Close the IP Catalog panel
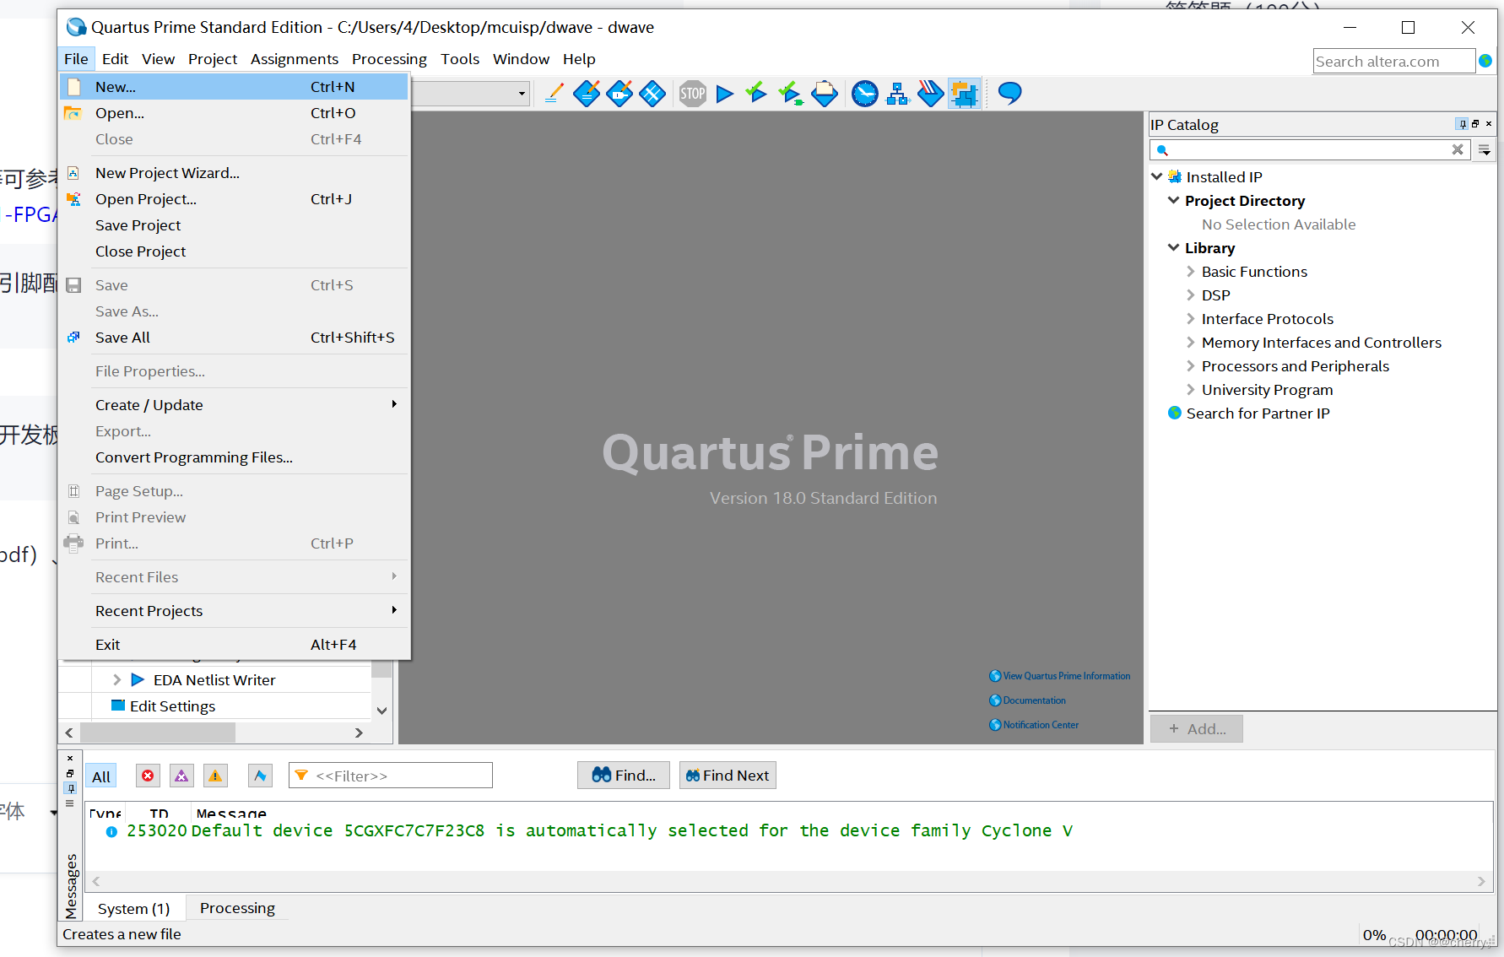Viewport: 1504px width, 957px height. tap(1489, 124)
